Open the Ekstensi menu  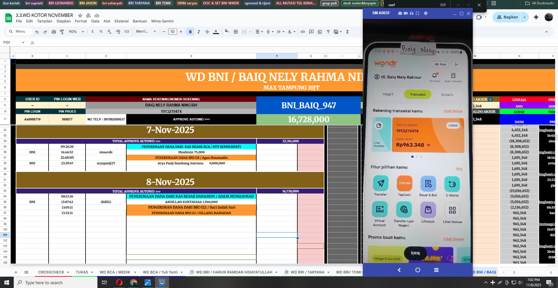(121, 21)
